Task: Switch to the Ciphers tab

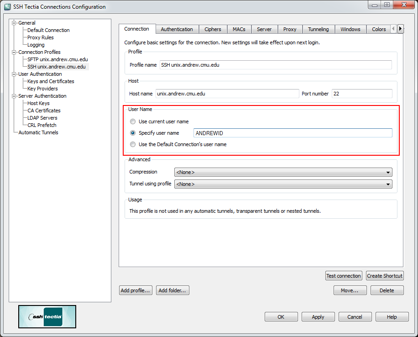Action: point(213,29)
